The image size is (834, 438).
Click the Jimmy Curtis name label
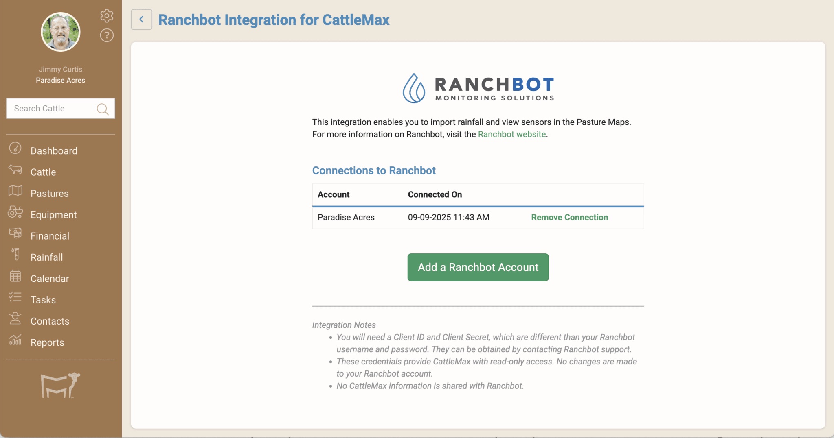[61, 69]
